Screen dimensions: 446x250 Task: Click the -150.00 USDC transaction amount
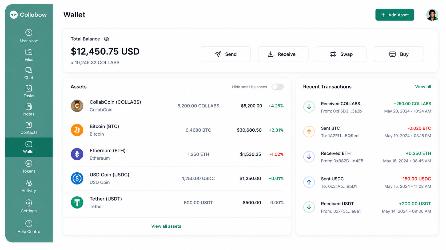(x=416, y=179)
